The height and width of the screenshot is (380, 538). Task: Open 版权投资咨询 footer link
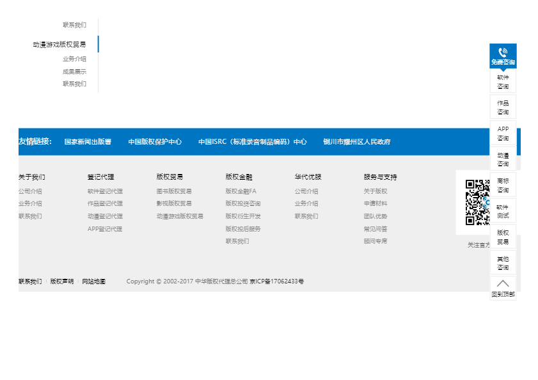coord(243,203)
